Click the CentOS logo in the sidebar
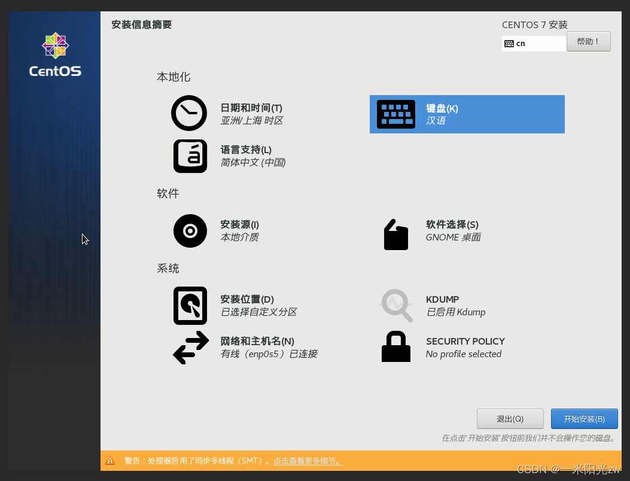The width and height of the screenshot is (630, 481). pos(55,54)
